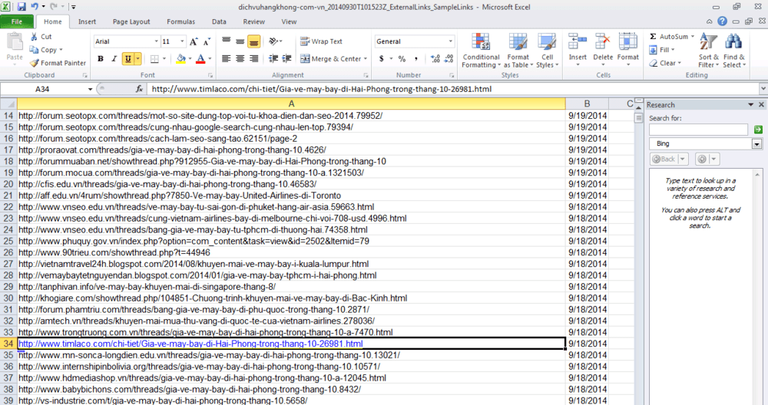Click the Insert Function fx icon

point(139,89)
